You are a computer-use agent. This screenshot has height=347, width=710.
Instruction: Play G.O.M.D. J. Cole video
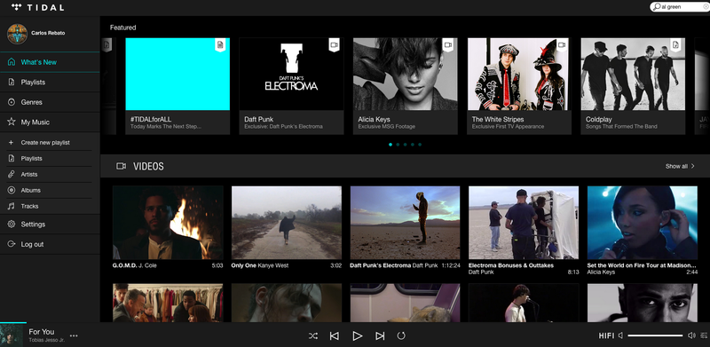pos(168,223)
